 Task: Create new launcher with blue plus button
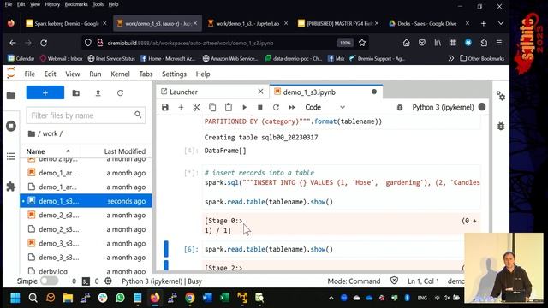click(x=45, y=92)
